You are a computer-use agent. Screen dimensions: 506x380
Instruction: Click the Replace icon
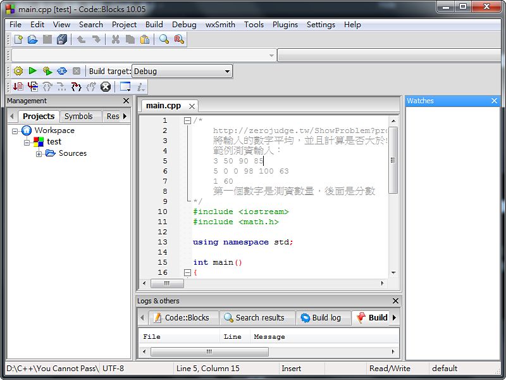coord(179,39)
